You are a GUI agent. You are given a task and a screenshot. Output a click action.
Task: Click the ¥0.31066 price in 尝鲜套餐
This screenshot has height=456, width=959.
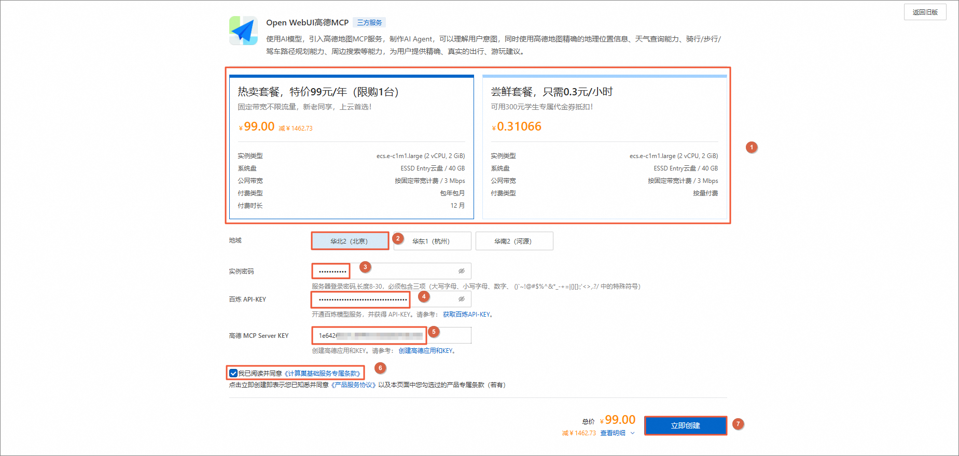[x=516, y=126]
